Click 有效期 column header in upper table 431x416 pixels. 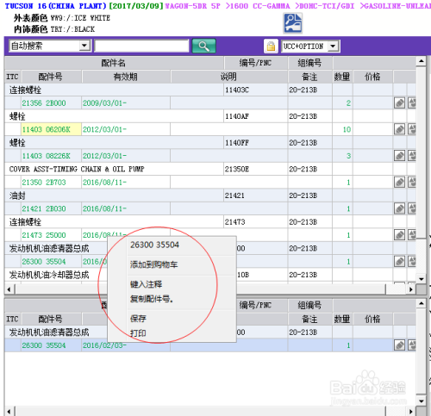click(126, 77)
